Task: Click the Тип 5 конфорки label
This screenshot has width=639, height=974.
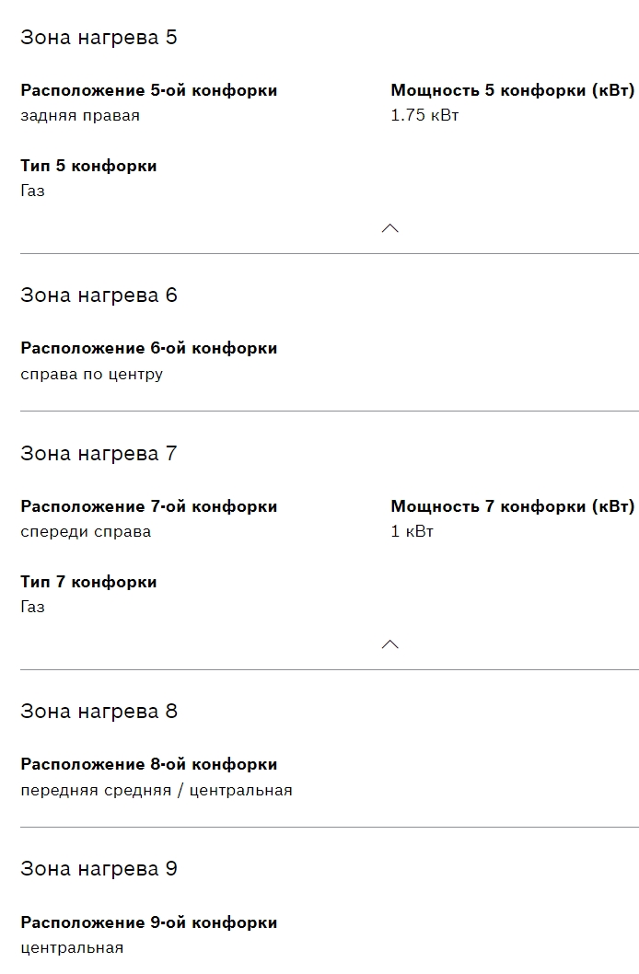Action: click(88, 166)
